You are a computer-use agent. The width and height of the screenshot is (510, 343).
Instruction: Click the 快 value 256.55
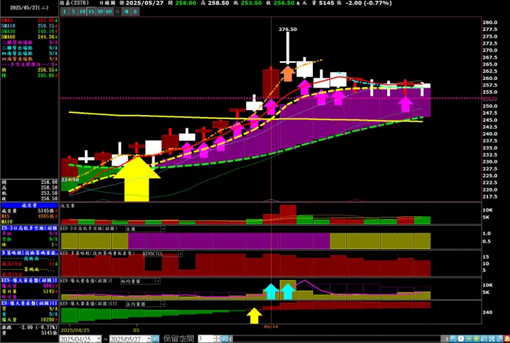point(48,70)
